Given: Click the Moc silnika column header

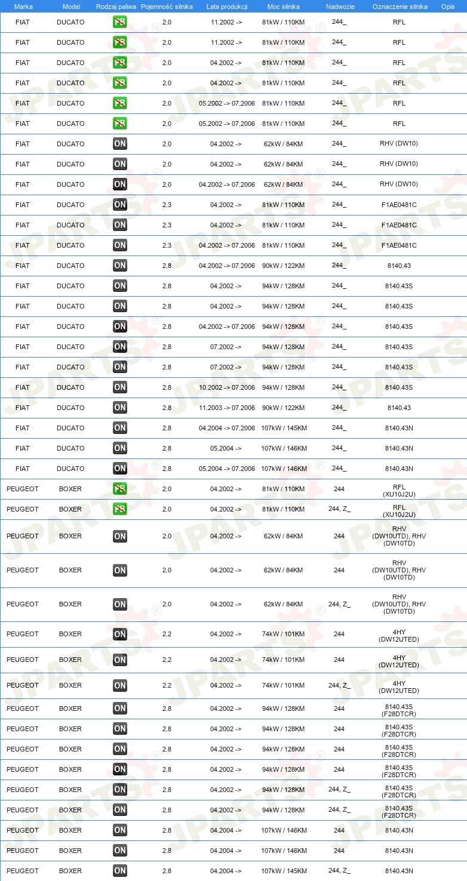Looking at the screenshot, I should point(284,7).
